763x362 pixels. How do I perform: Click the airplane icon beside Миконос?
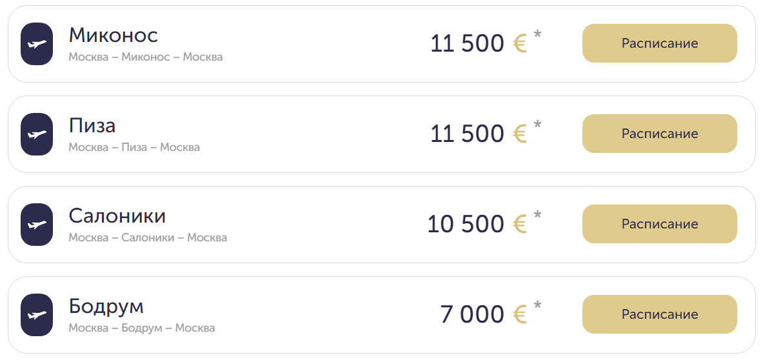(x=36, y=44)
